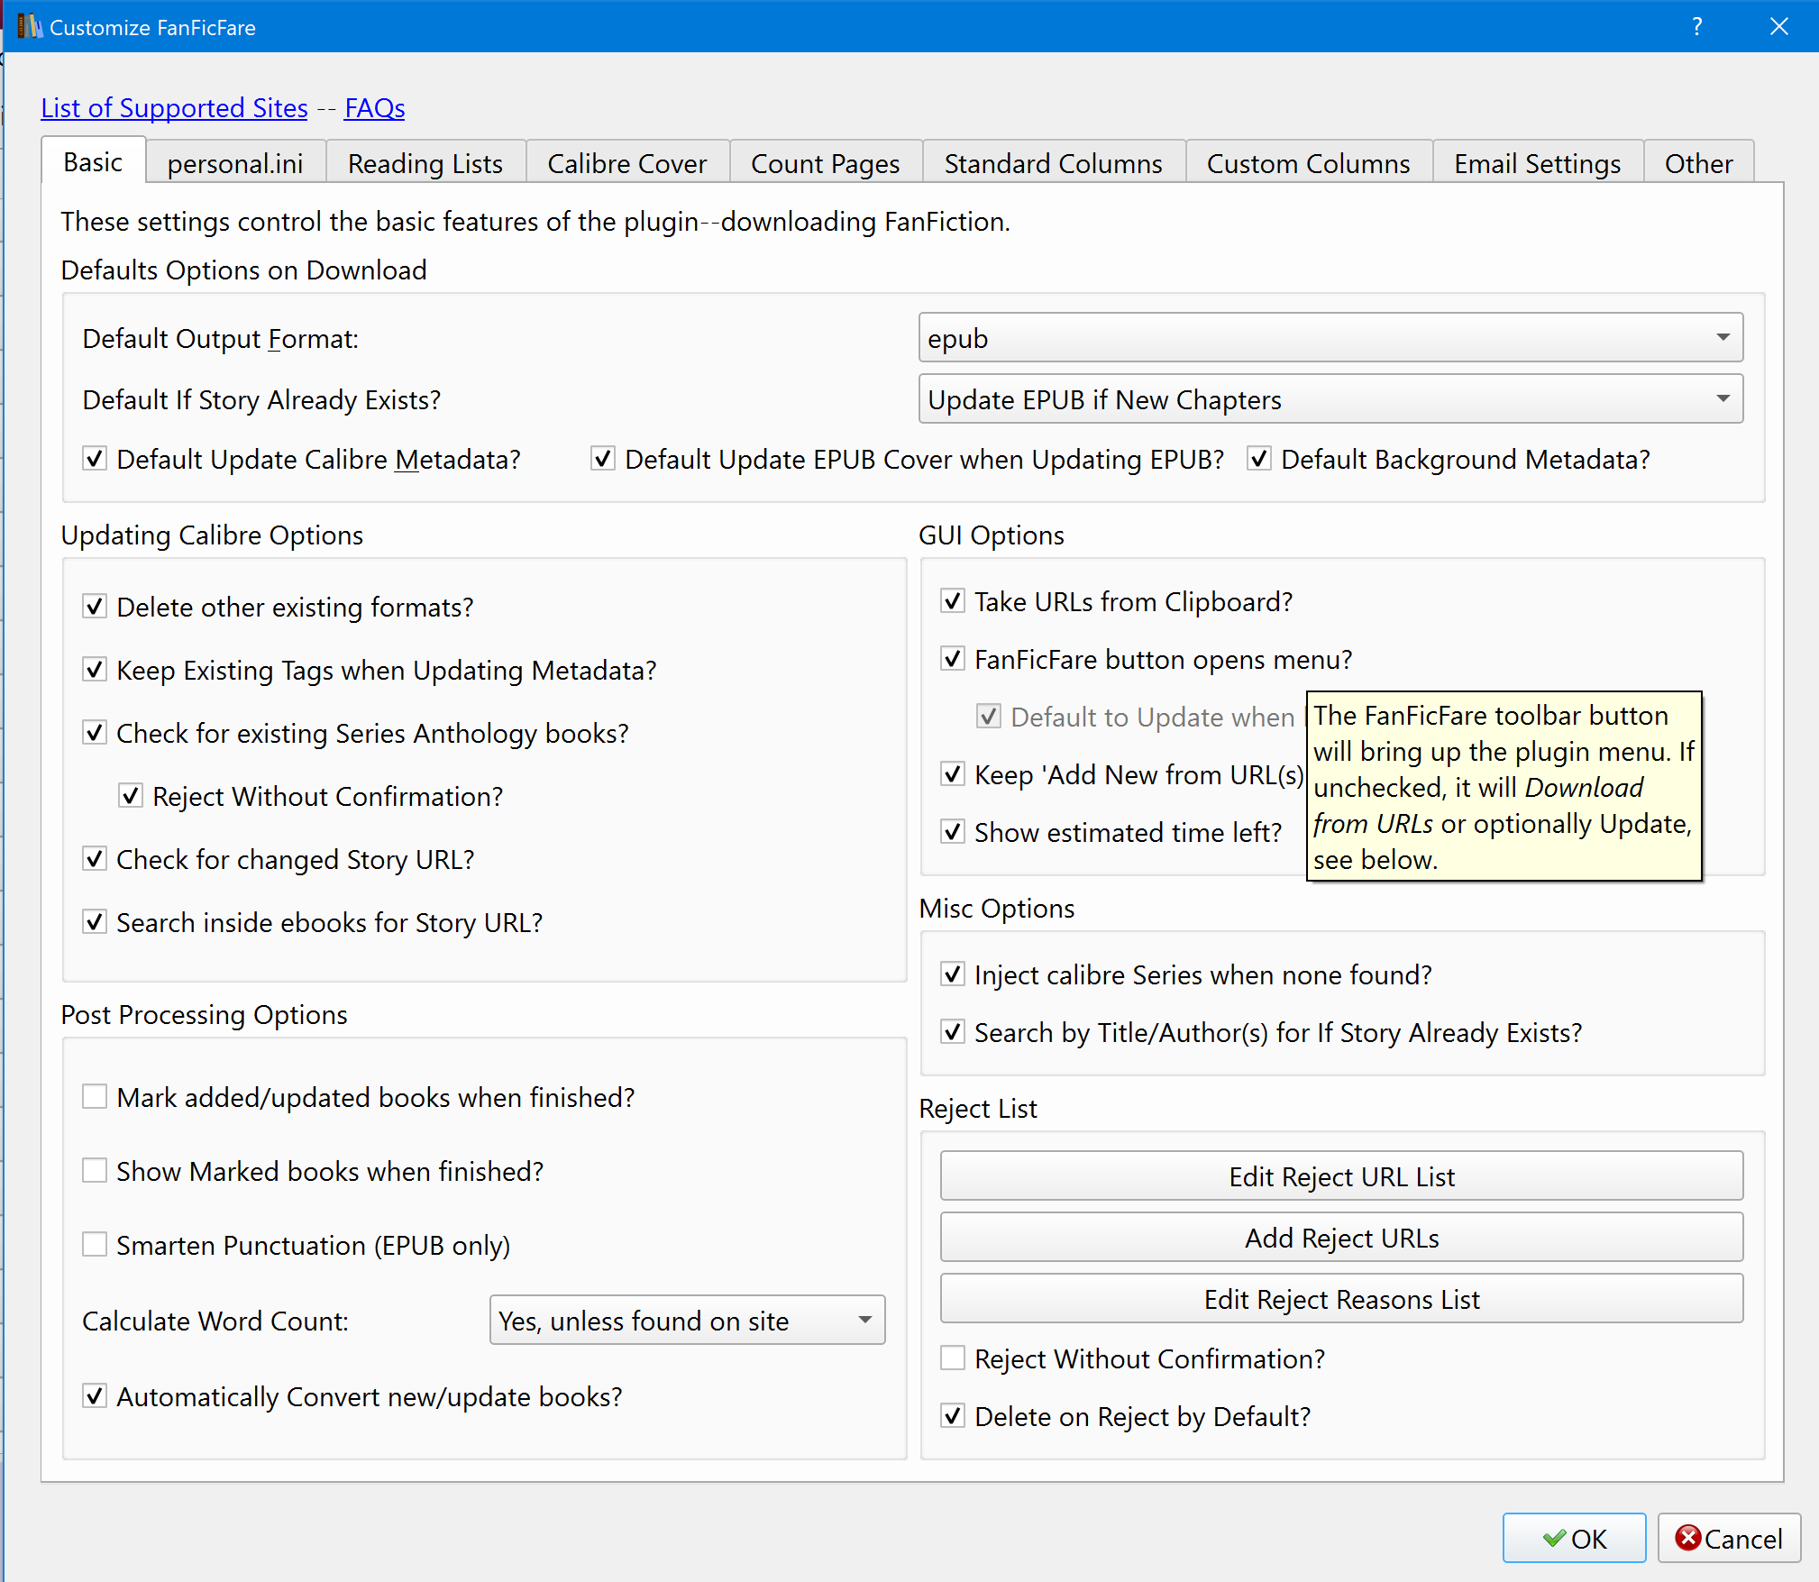Go to the Email Settings tab

click(x=1536, y=163)
